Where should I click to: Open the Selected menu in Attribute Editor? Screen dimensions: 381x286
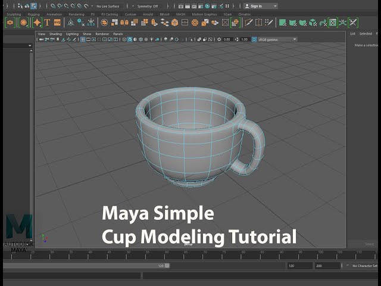pos(366,33)
